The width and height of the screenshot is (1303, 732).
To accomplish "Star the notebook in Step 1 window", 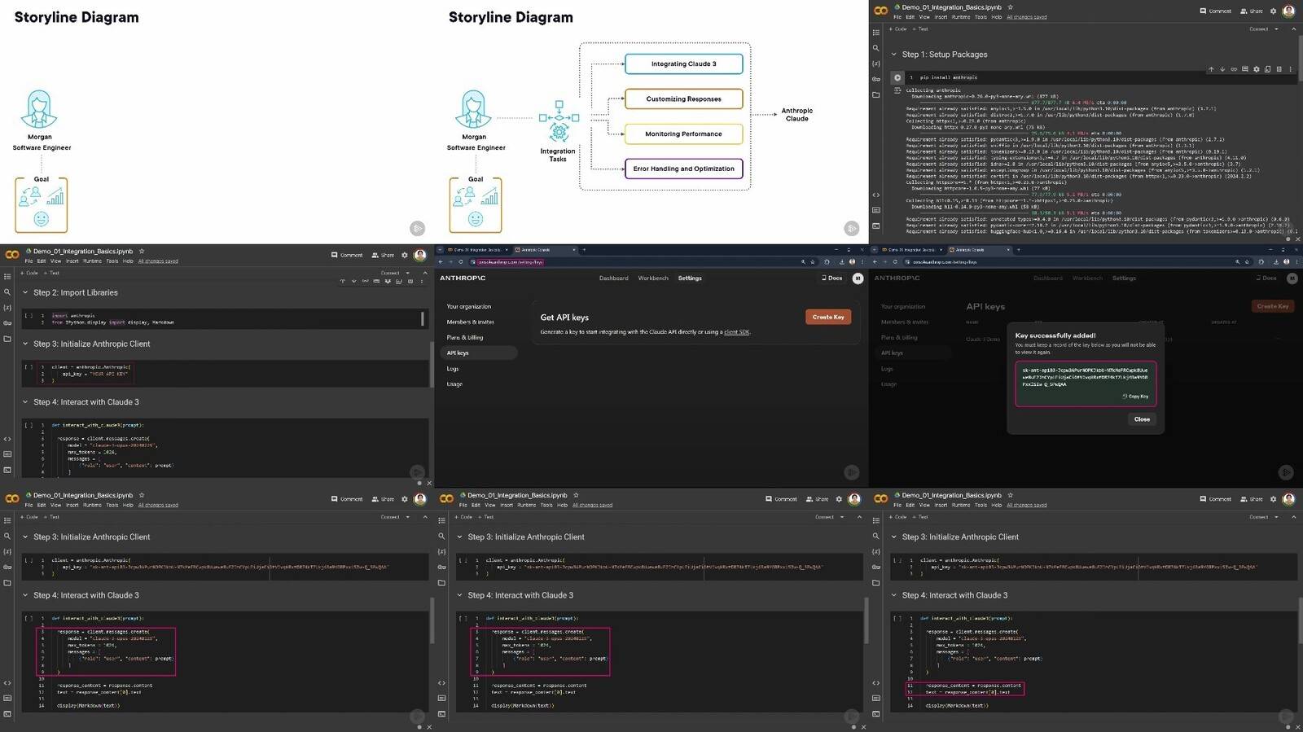I will tap(1010, 7).
